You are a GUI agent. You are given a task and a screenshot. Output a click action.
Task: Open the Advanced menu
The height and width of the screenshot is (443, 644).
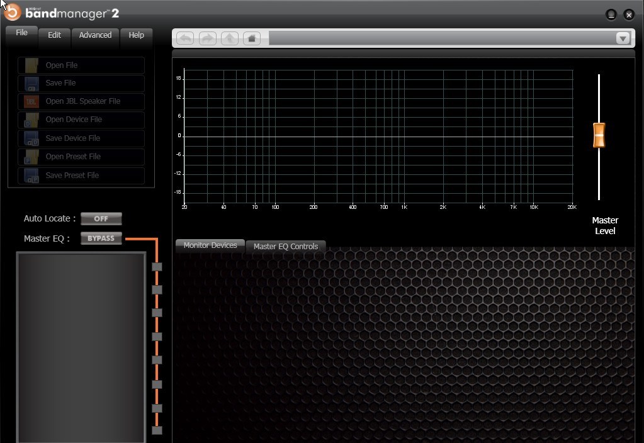point(95,35)
